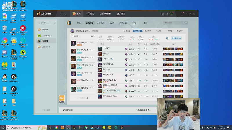Open the WeGame more options menu
This screenshot has height=130, width=232.
tap(182, 14)
